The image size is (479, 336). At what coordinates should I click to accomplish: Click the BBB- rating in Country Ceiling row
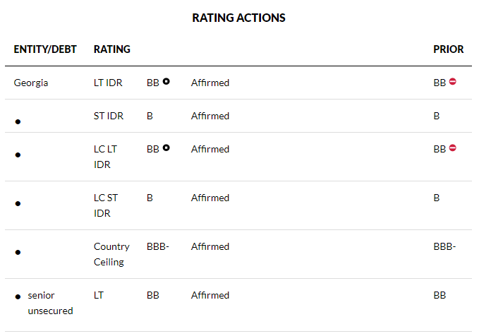point(158,246)
